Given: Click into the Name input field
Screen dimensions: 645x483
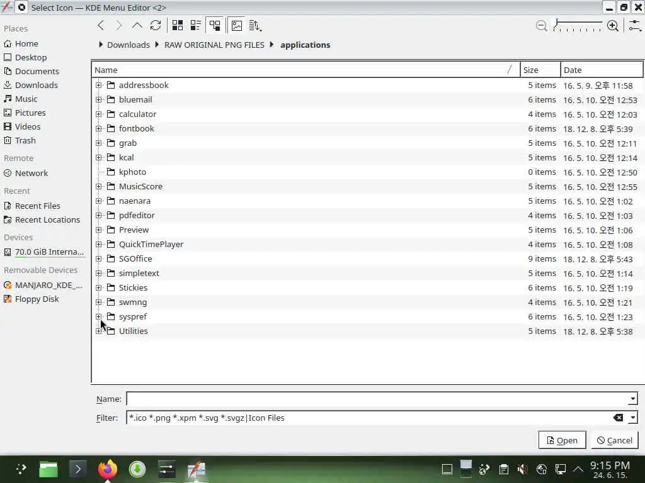Looking at the screenshot, I should (x=377, y=399).
